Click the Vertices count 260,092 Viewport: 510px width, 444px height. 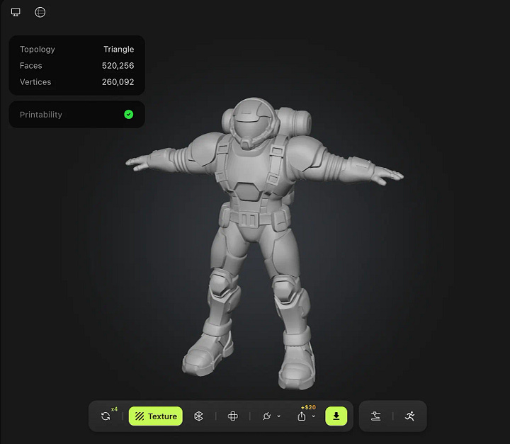[x=118, y=82]
